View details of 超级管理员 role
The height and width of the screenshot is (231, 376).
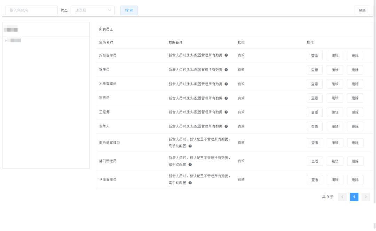click(315, 56)
